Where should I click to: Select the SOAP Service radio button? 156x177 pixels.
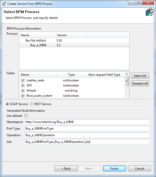click(7, 104)
